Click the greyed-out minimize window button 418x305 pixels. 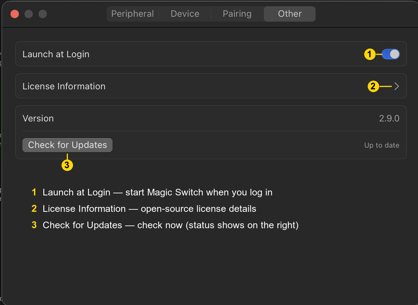point(29,14)
